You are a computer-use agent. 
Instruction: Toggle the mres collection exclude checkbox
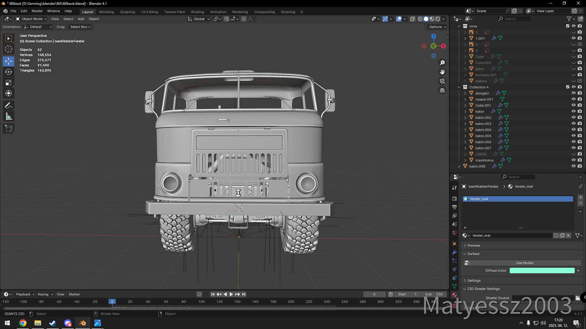click(x=568, y=26)
